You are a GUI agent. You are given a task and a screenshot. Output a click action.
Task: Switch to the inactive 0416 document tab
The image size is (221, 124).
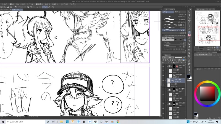tap(5, 10)
